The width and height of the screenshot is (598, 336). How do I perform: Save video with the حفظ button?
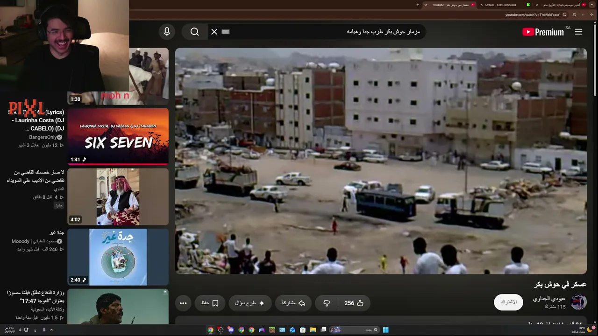pyautogui.click(x=210, y=303)
